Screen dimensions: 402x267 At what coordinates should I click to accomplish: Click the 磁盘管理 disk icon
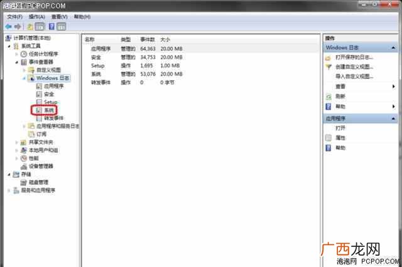(24, 182)
